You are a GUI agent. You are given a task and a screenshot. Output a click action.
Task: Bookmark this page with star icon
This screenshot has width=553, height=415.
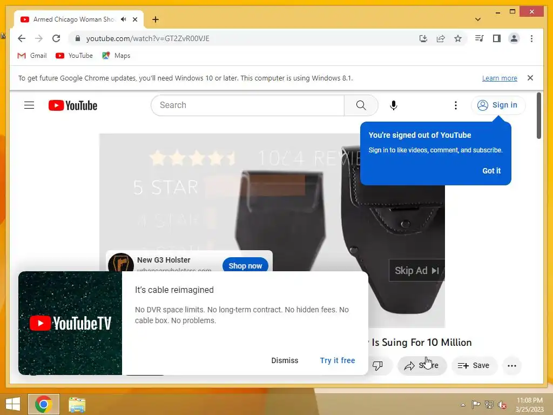458,38
